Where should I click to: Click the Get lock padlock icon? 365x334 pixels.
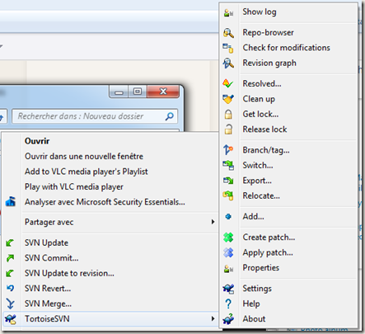pos(228,114)
